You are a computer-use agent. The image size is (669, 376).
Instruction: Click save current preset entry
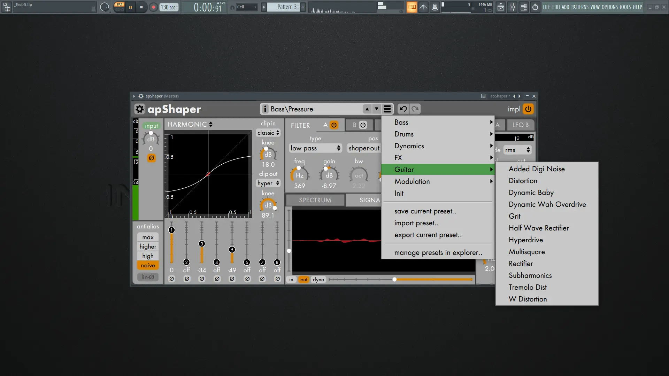(425, 211)
